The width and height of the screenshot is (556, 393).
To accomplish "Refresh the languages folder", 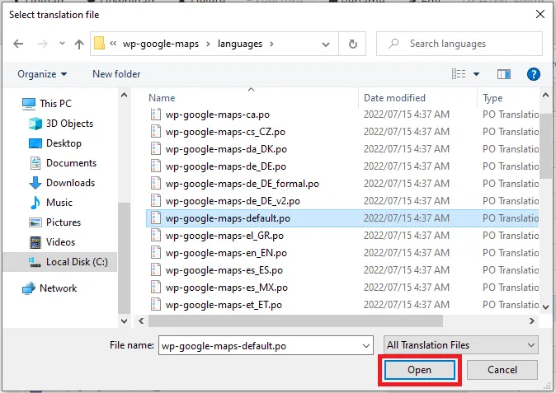I will (x=352, y=44).
